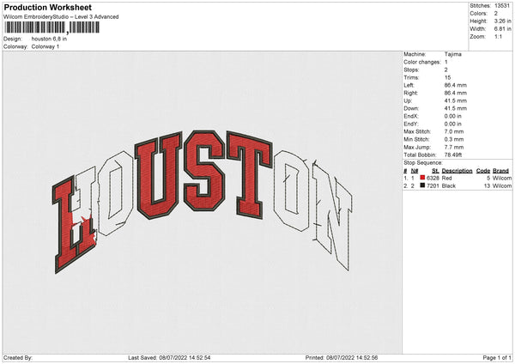Click the 'Page 1 of 1' indicator
This screenshot has height=364, width=515.
click(x=497, y=358)
